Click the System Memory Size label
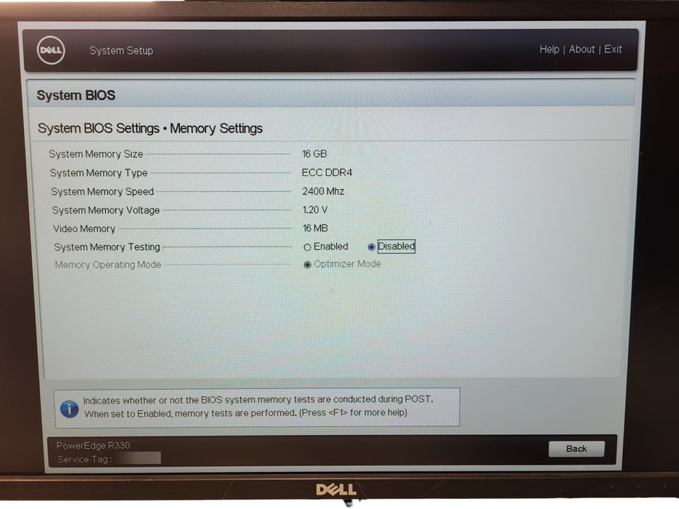Screen dimensions: 679x509 coord(96,154)
